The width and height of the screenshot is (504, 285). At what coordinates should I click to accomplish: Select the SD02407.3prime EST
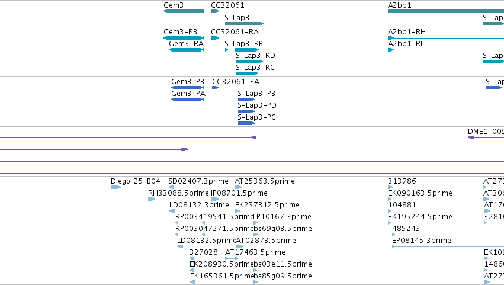pyautogui.click(x=171, y=187)
